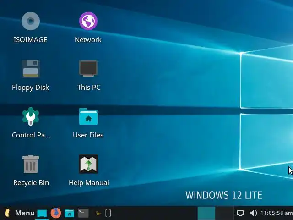This screenshot has width=293, height=220.
Task: Open the volume speaker tray icon
Action: click(x=254, y=213)
